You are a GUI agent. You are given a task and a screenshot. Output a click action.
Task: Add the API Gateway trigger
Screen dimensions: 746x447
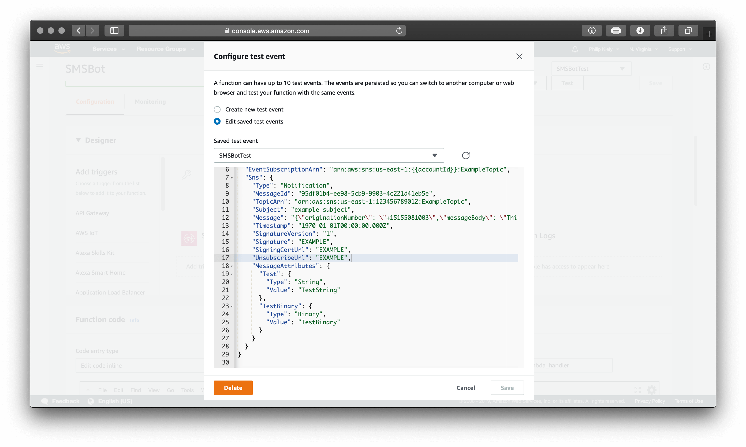(92, 213)
